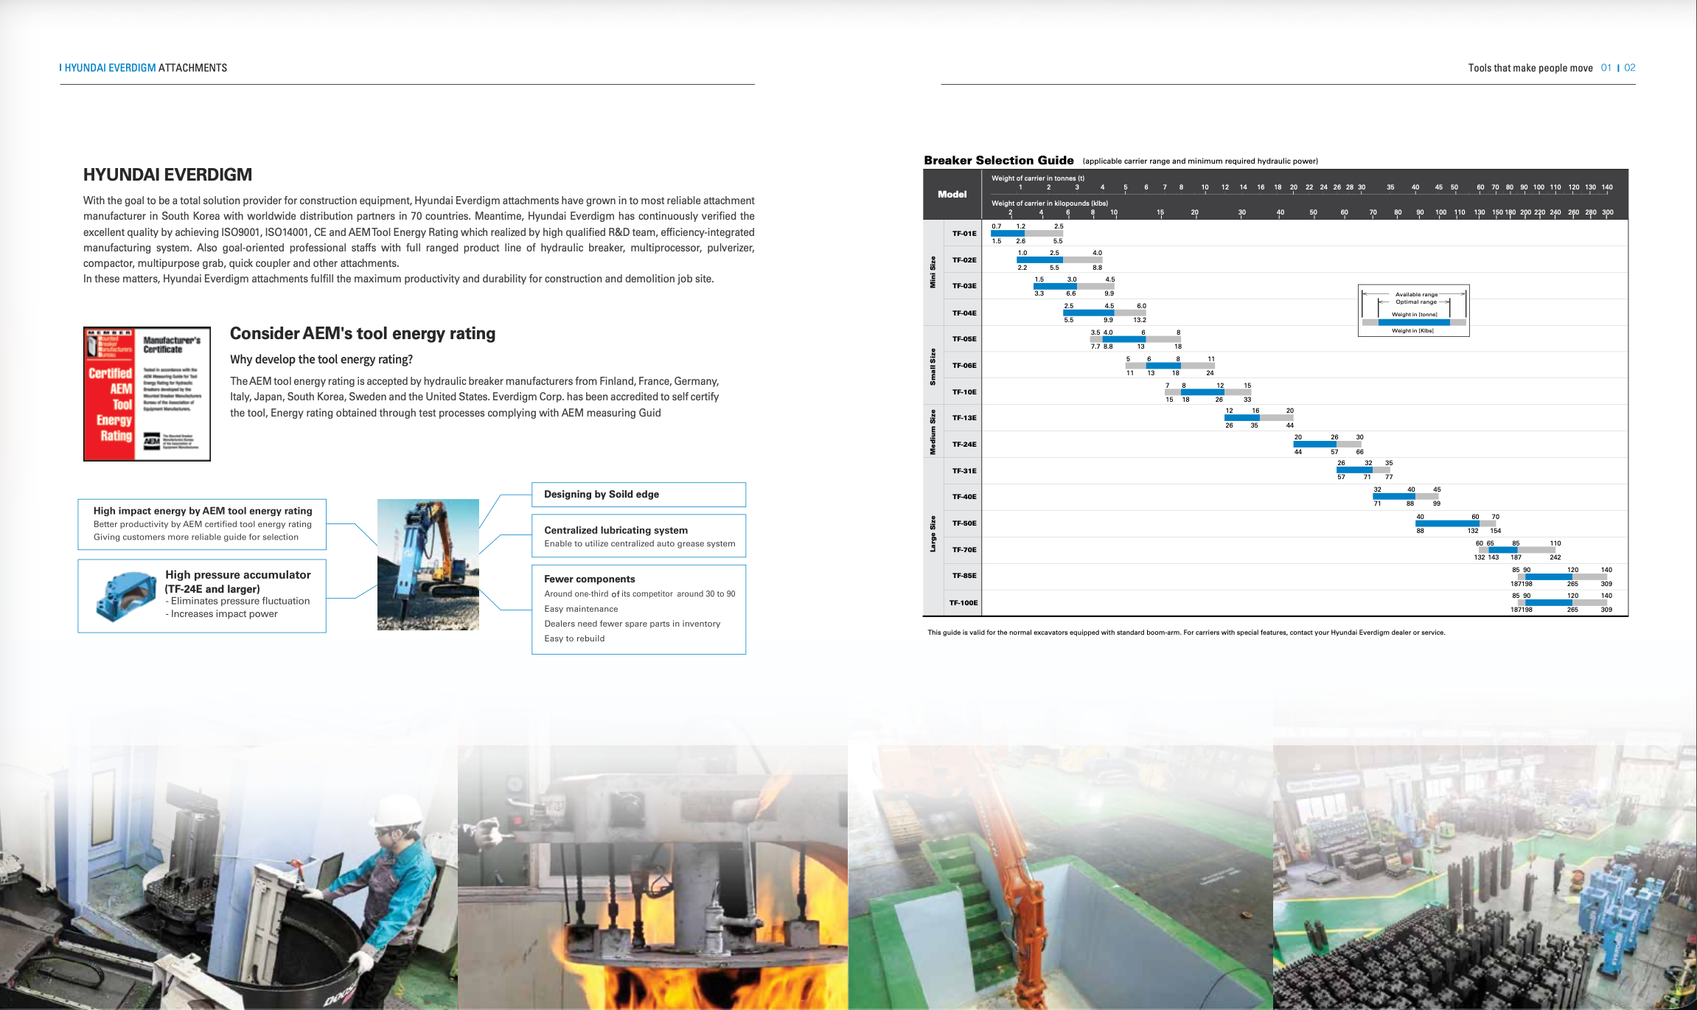
Task: Select the 'Easy maintenance' line
Action: coord(581,609)
